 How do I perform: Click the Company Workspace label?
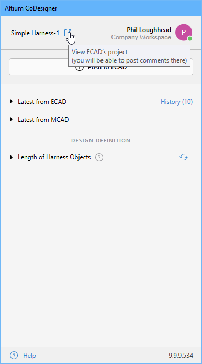[x=141, y=37]
